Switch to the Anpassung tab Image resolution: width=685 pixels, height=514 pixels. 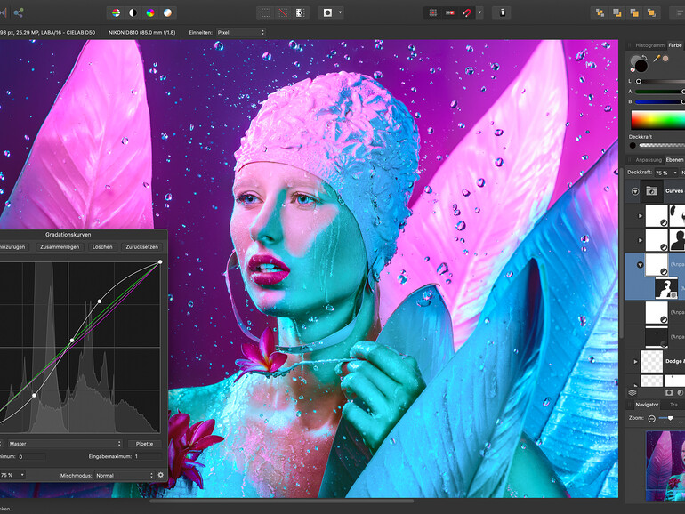(x=648, y=160)
